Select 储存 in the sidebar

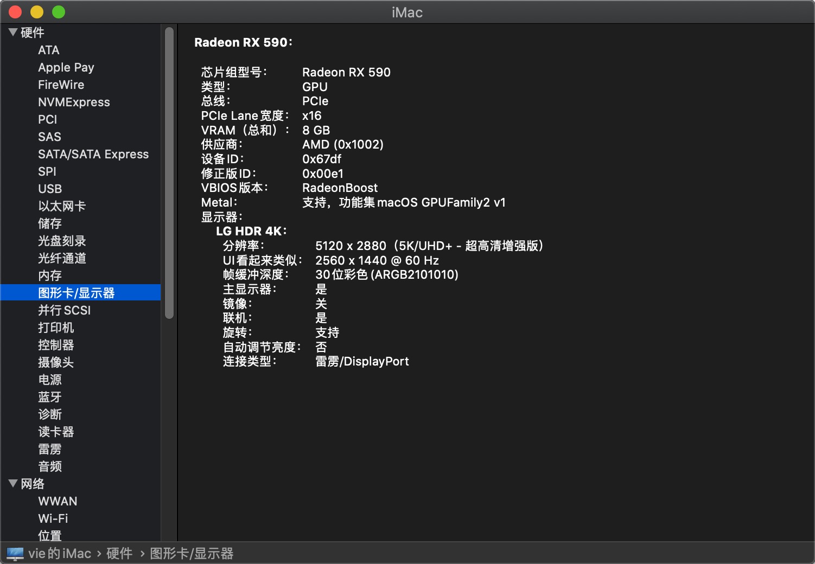point(50,223)
